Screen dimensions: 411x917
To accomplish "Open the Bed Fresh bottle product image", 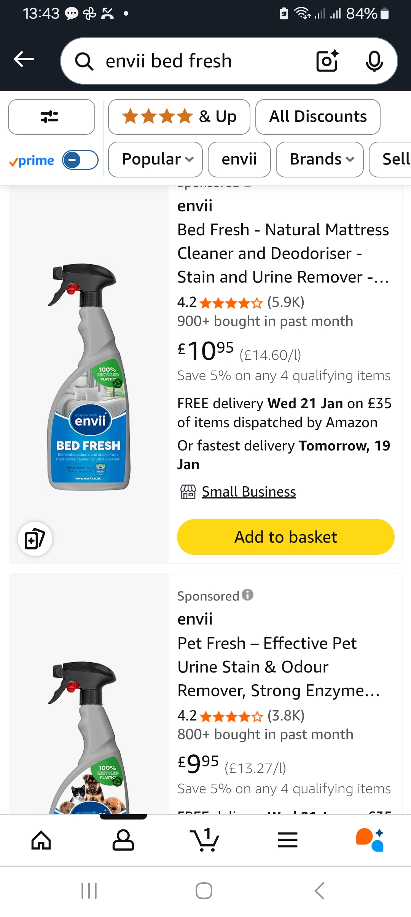I will click(x=89, y=377).
